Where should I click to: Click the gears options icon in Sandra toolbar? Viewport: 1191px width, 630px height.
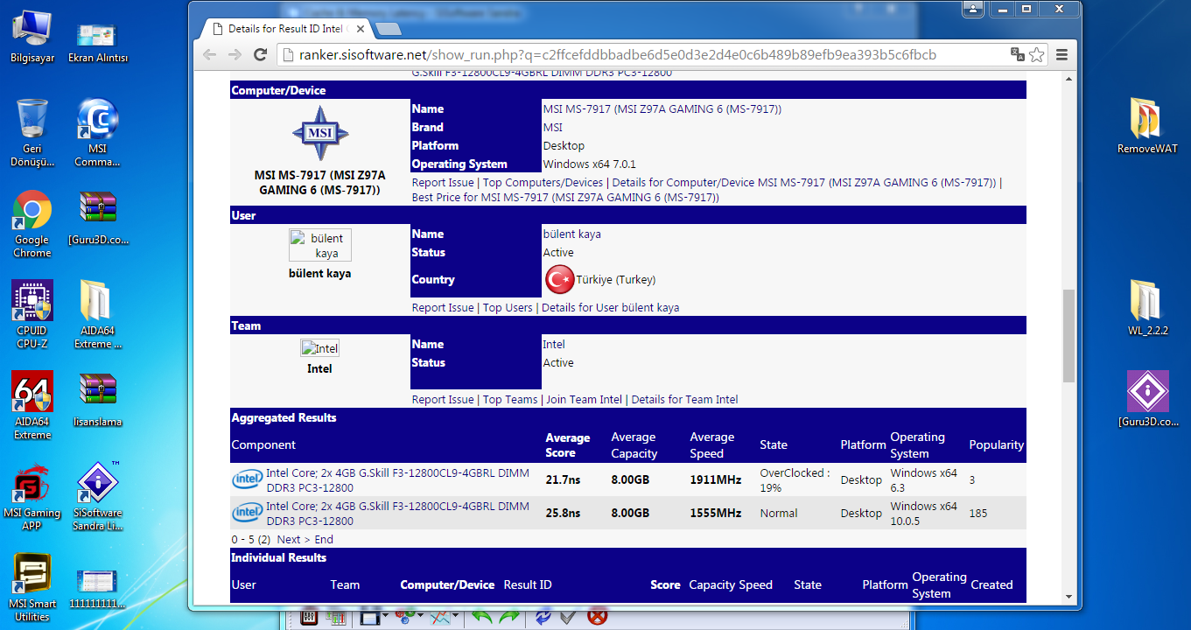click(407, 616)
